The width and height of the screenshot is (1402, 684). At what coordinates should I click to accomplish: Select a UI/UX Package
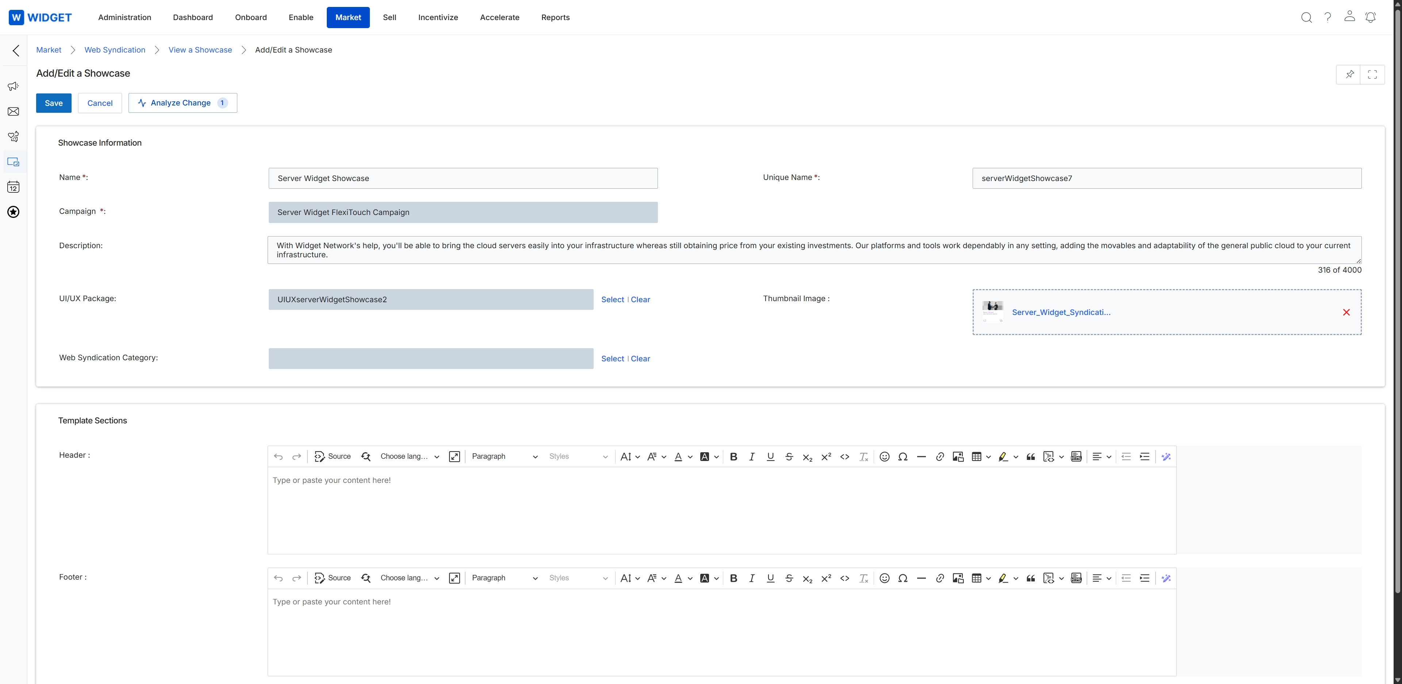coord(612,300)
